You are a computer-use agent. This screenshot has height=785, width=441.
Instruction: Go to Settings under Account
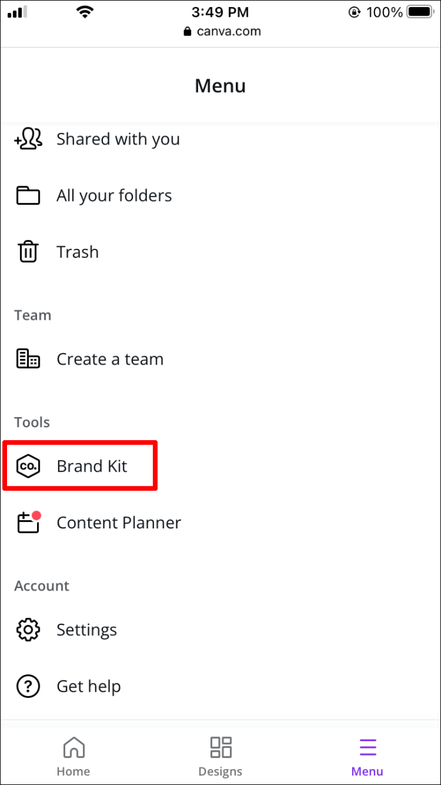pyautogui.click(x=220, y=630)
